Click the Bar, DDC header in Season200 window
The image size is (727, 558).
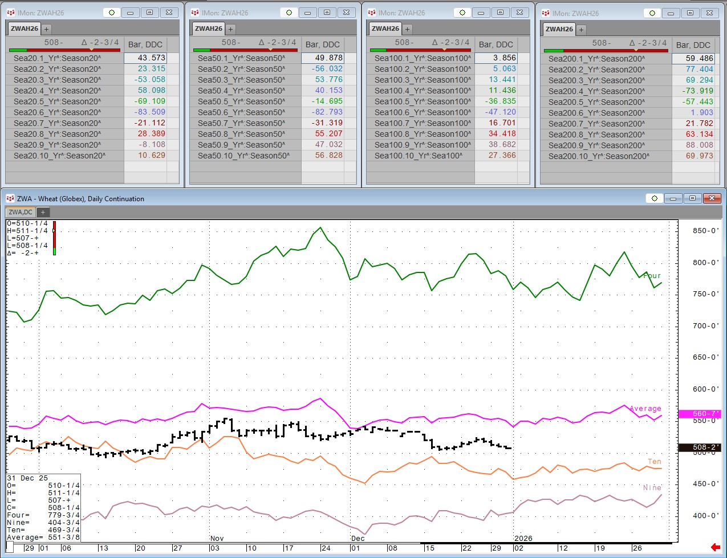coord(693,45)
